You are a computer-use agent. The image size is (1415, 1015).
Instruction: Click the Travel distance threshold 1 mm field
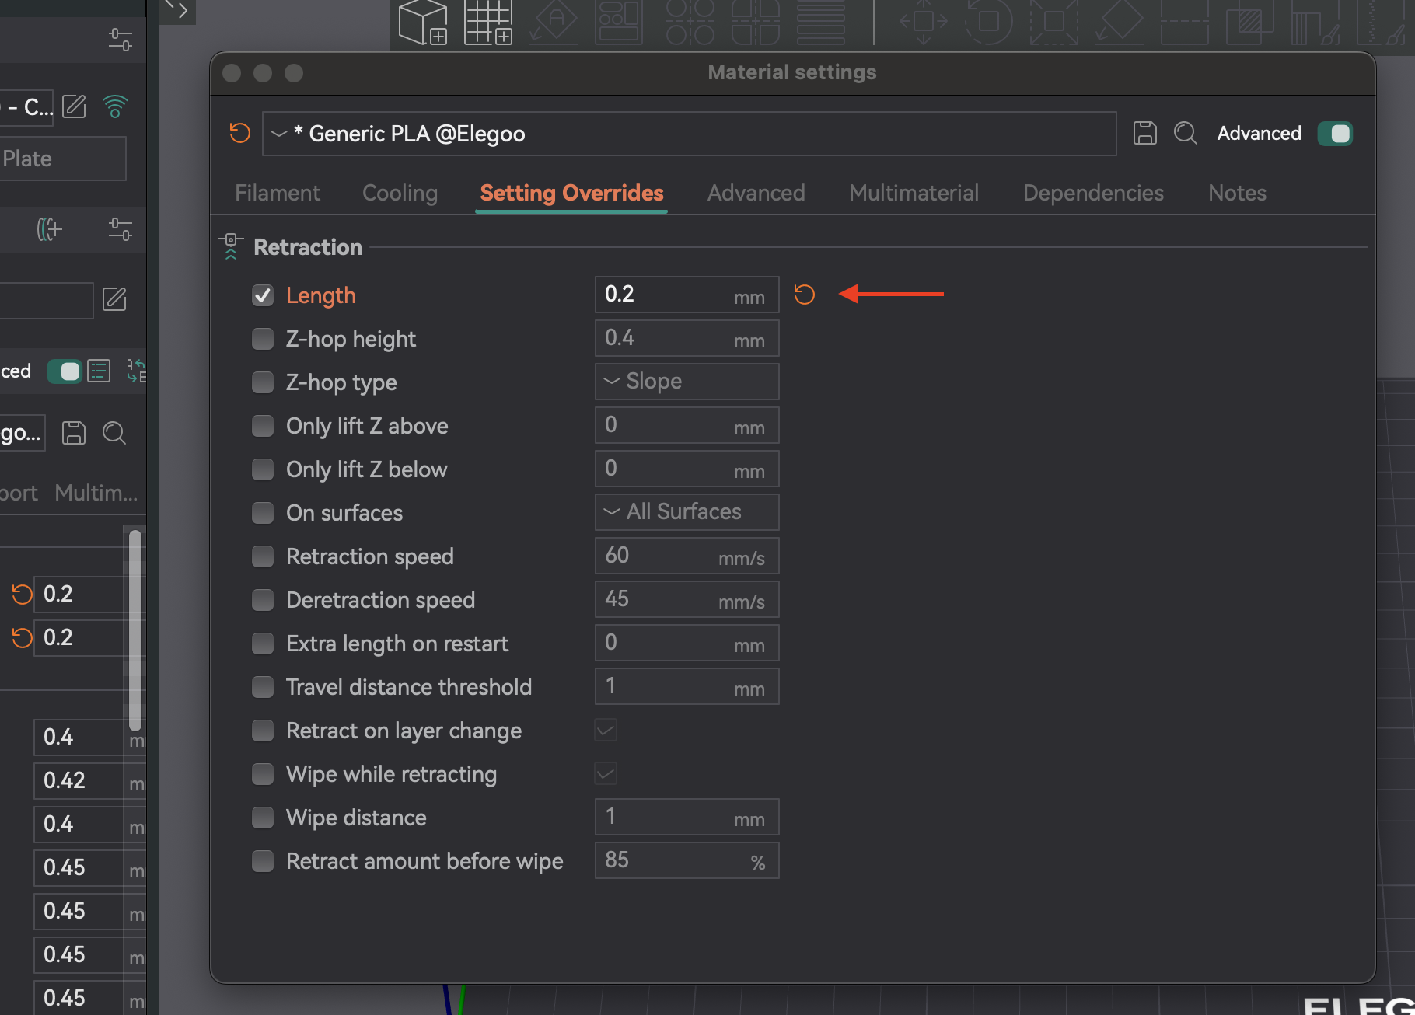[x=687, y=686]
